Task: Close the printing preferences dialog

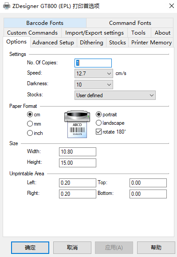Action: (171, 6)
